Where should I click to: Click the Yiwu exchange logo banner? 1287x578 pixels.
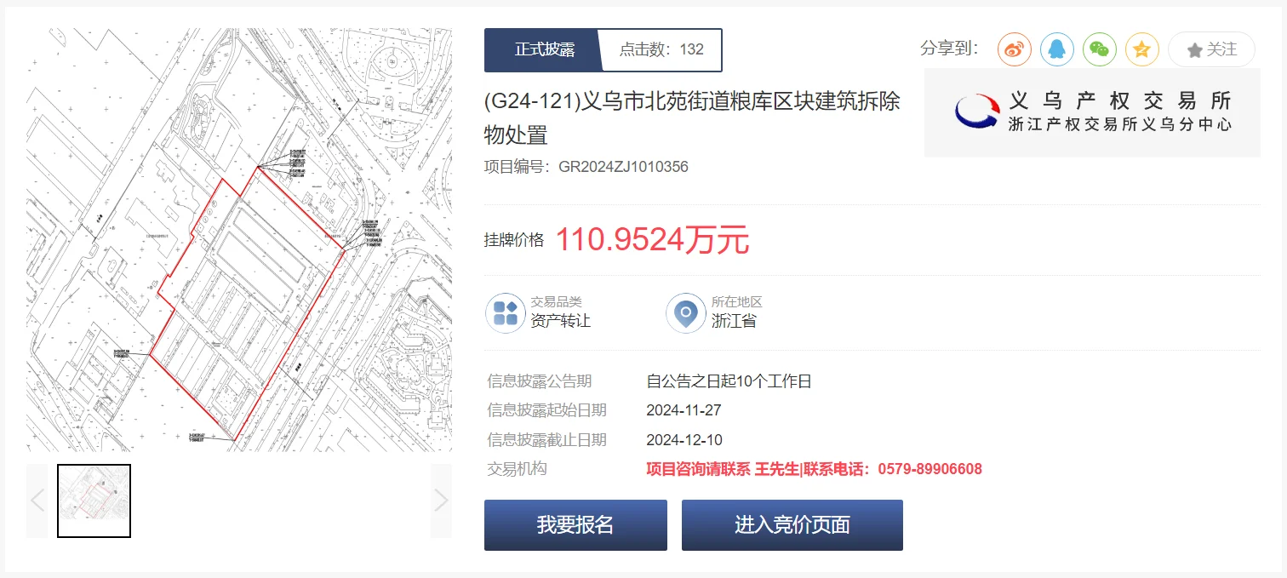(1092, 112)
